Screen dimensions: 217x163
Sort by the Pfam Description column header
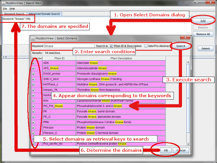point(121,58)
